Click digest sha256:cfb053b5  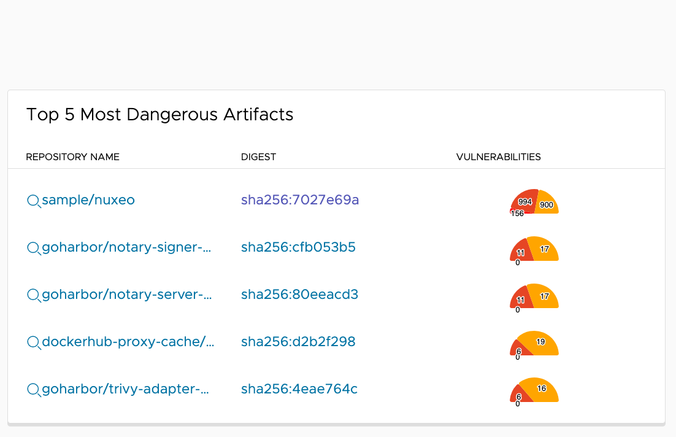pyautogui.click(x=298, y=248)
